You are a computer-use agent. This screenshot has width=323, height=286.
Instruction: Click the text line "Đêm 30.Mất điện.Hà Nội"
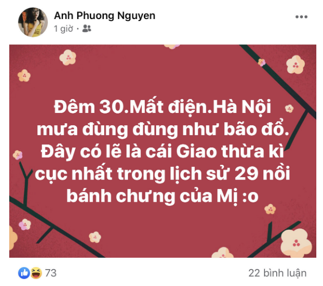coord(162,107)
